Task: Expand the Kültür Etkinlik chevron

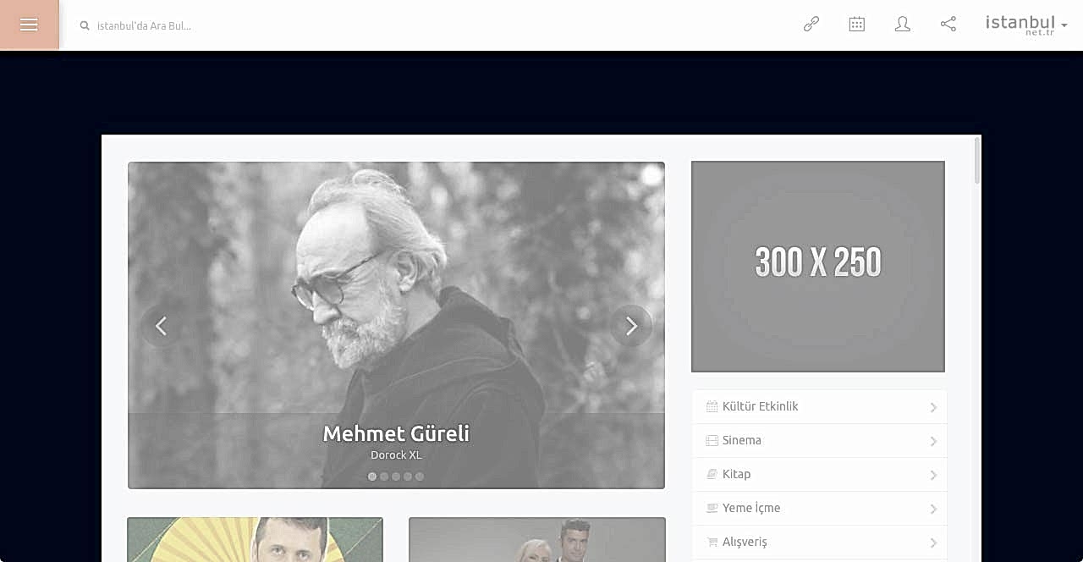Action: click(933, 407)
